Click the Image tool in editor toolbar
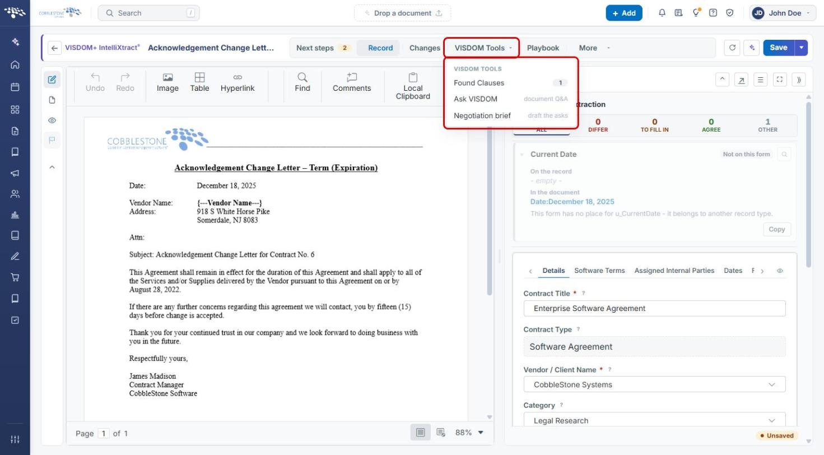Viewport: 824px width, 455px height. pos(167,82)
